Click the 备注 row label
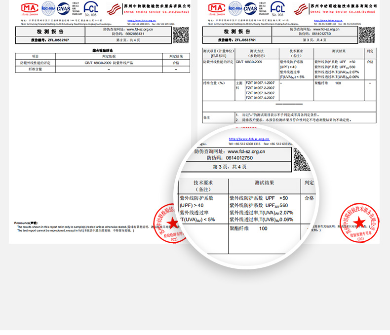Screen dimensions: 390x335 pyautogui.click(x=207, y=117)
